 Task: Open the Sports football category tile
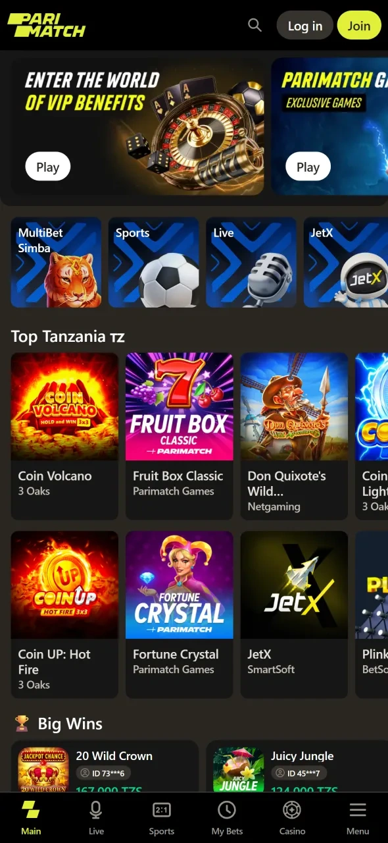click(154, 263)
